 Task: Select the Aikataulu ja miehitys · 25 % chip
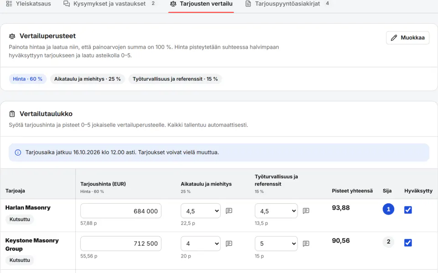click(88, 79)
